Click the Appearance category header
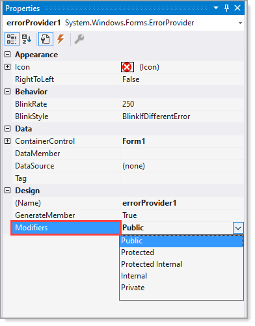The height and width of the screenshot is (326, 255). pyautogui.click(x=36, y=55)
